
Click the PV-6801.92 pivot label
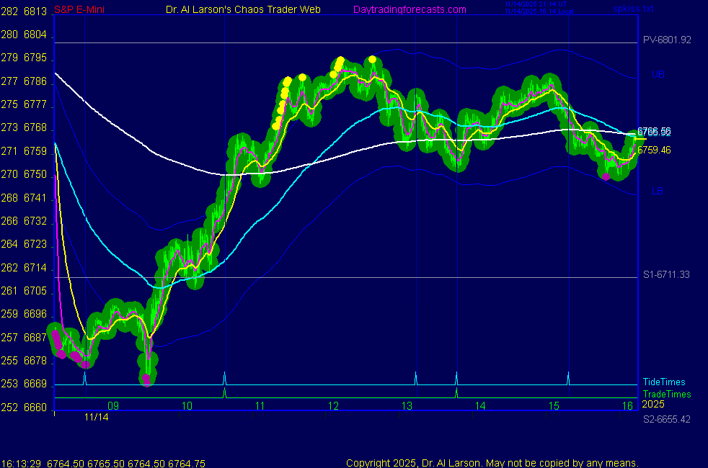pos(668,40)
